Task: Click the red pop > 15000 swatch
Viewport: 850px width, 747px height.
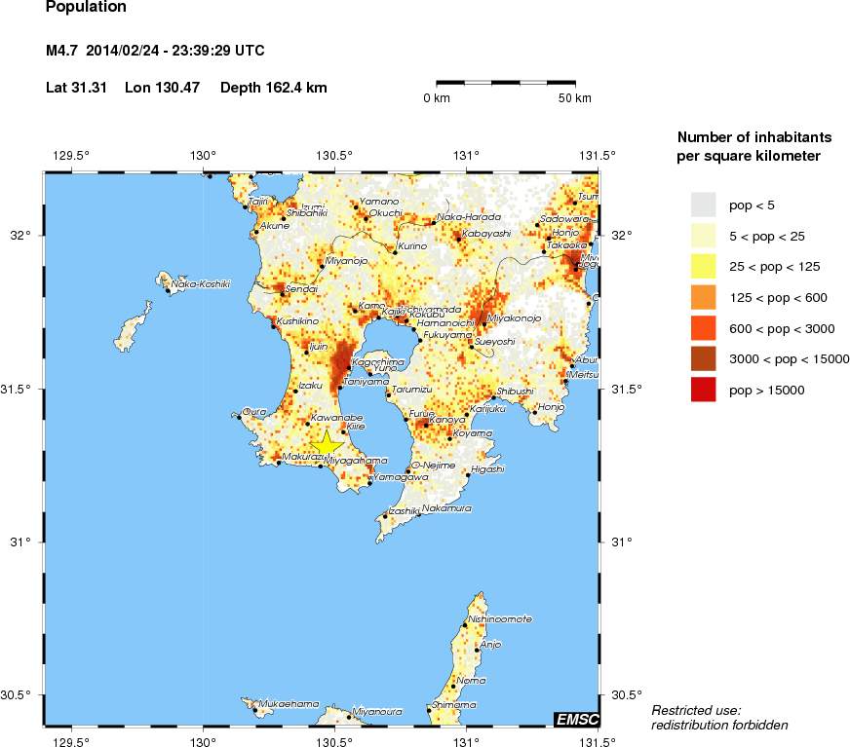Action: 704,389
